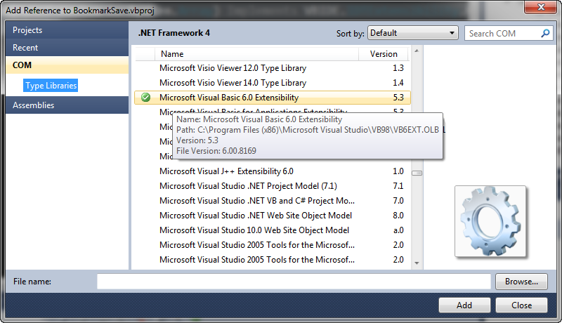This screenshot has width=562, height=323.
Task: Select the last Visual Studio 2005 Tools entry
Action: click(273, 259)
